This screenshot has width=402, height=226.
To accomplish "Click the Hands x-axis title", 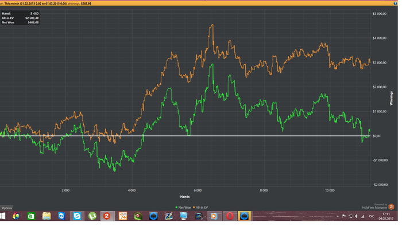I will 185,197.
